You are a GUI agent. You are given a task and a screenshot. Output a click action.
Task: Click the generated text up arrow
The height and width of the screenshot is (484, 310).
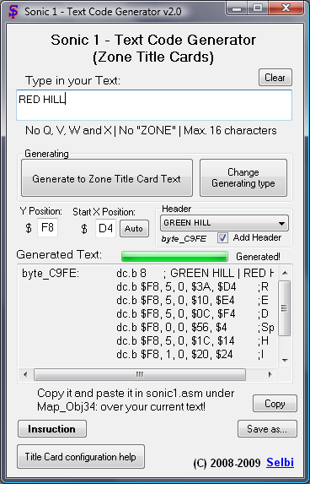coord(285,273)
